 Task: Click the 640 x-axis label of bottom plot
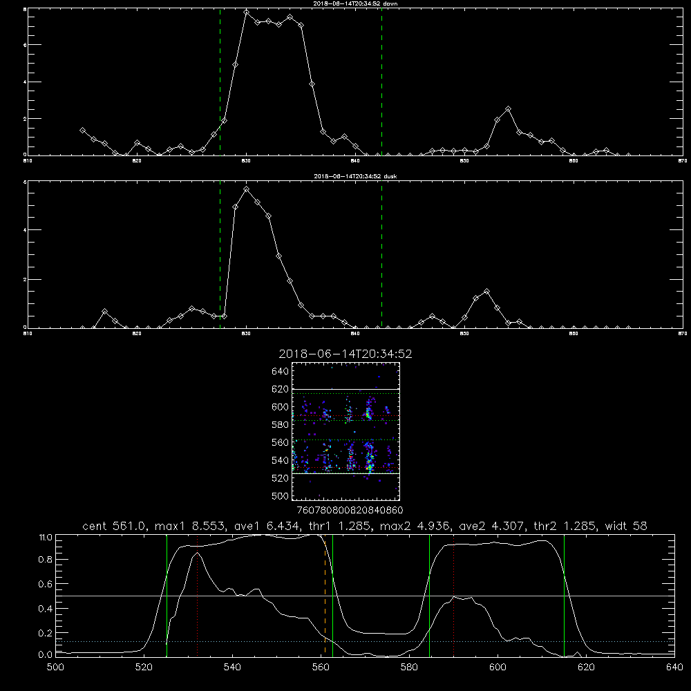(674, 668)
